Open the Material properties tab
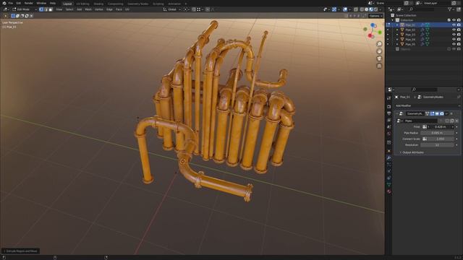This screenshot has width=463, height=260. tap(389, 191)
